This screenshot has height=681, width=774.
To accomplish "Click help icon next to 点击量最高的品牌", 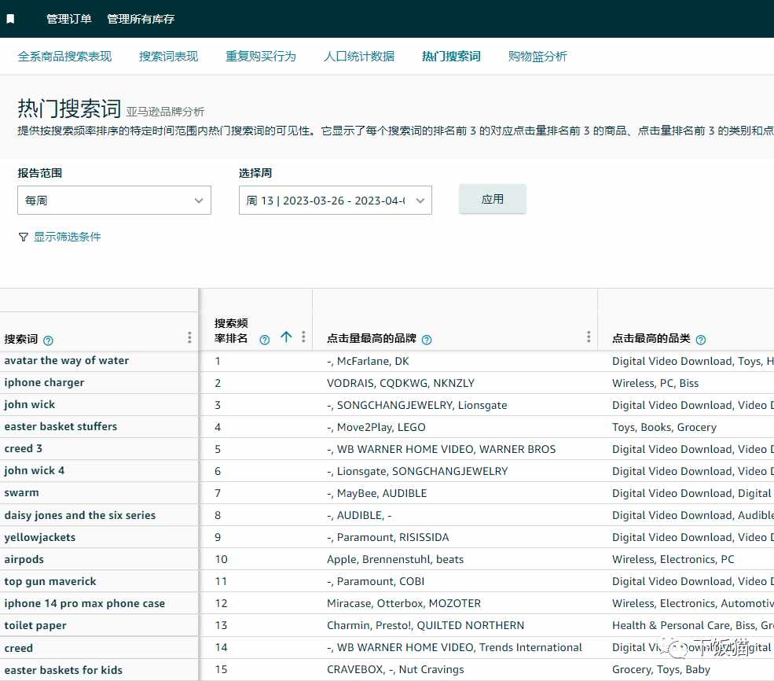I will click(427, 340).
